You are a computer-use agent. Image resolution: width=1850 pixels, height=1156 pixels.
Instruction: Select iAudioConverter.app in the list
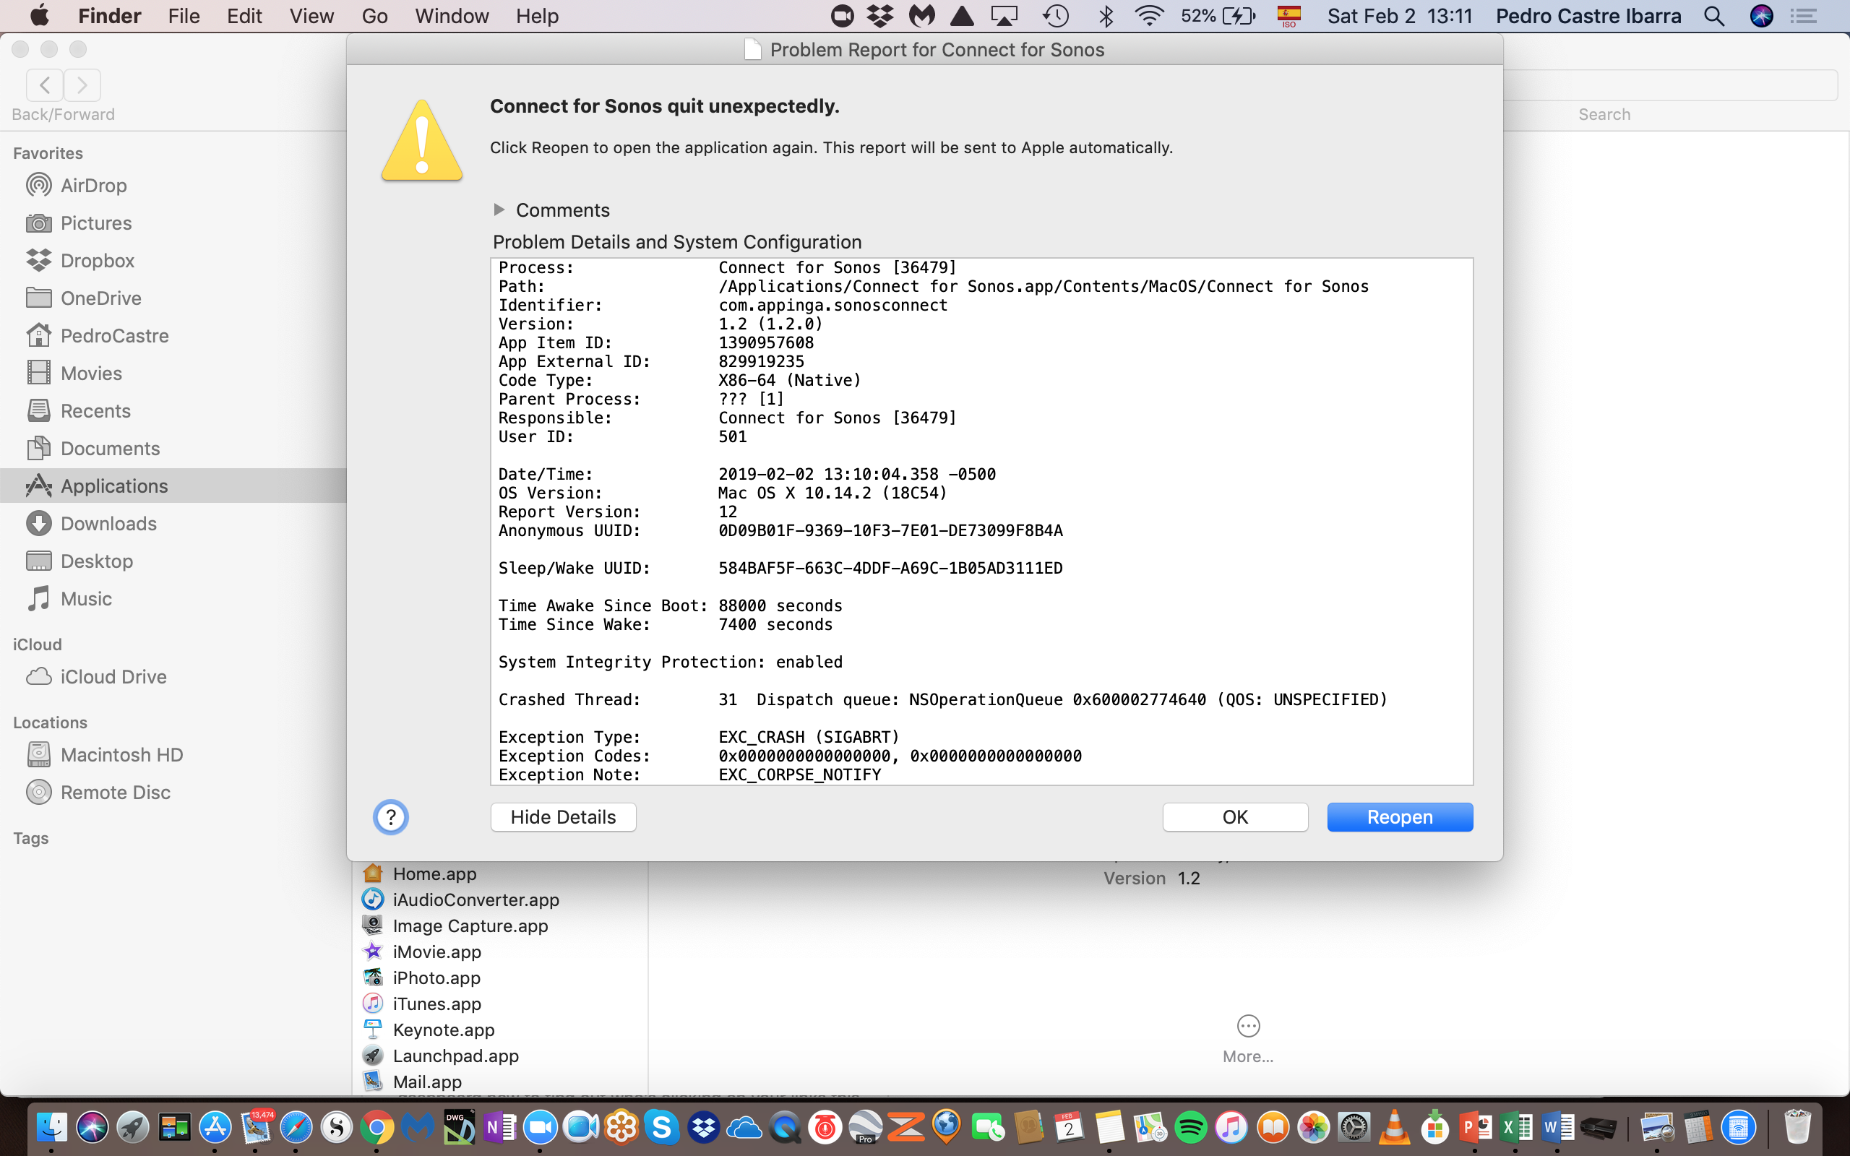coord(476,900)
